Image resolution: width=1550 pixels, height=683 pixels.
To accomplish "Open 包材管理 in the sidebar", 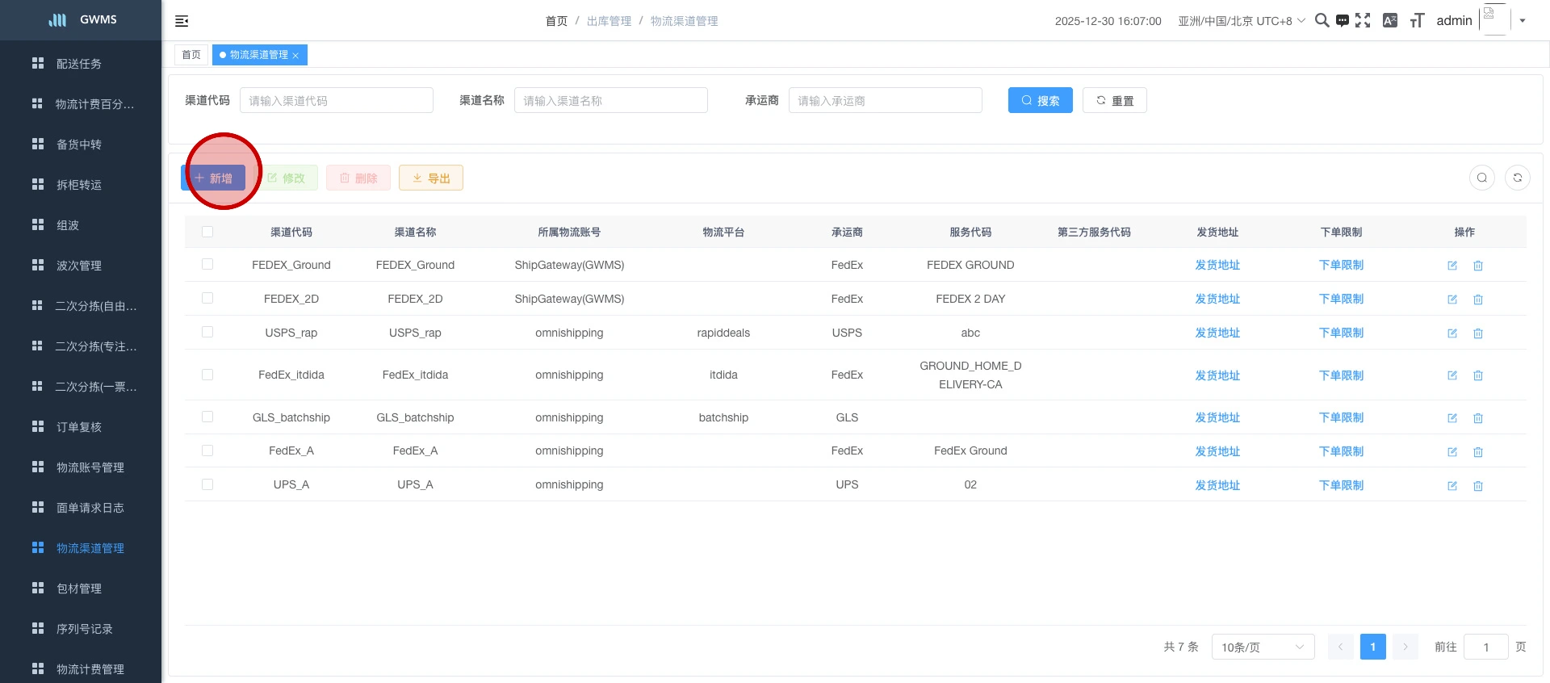I will [x=79, y=589].
